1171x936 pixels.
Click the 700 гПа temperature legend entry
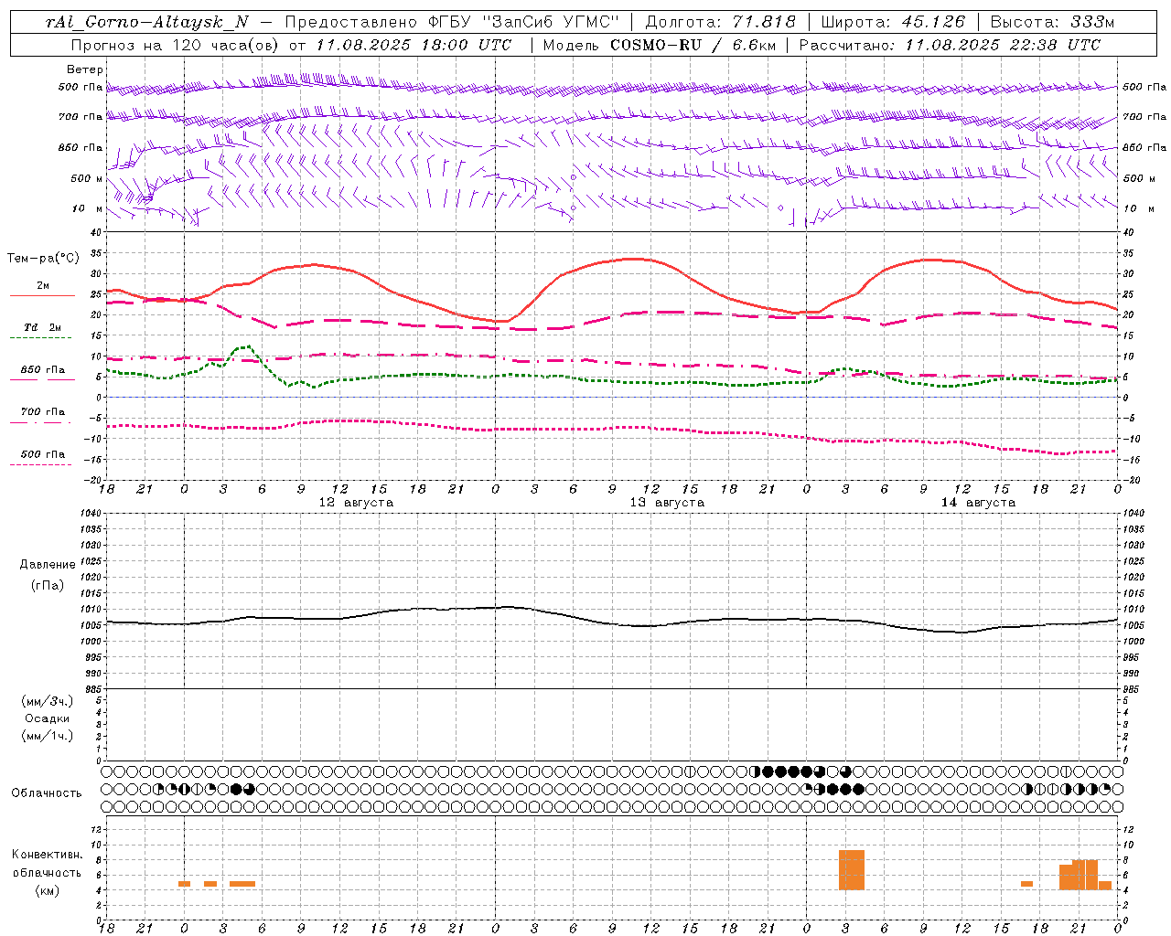[x=42, y=412]
